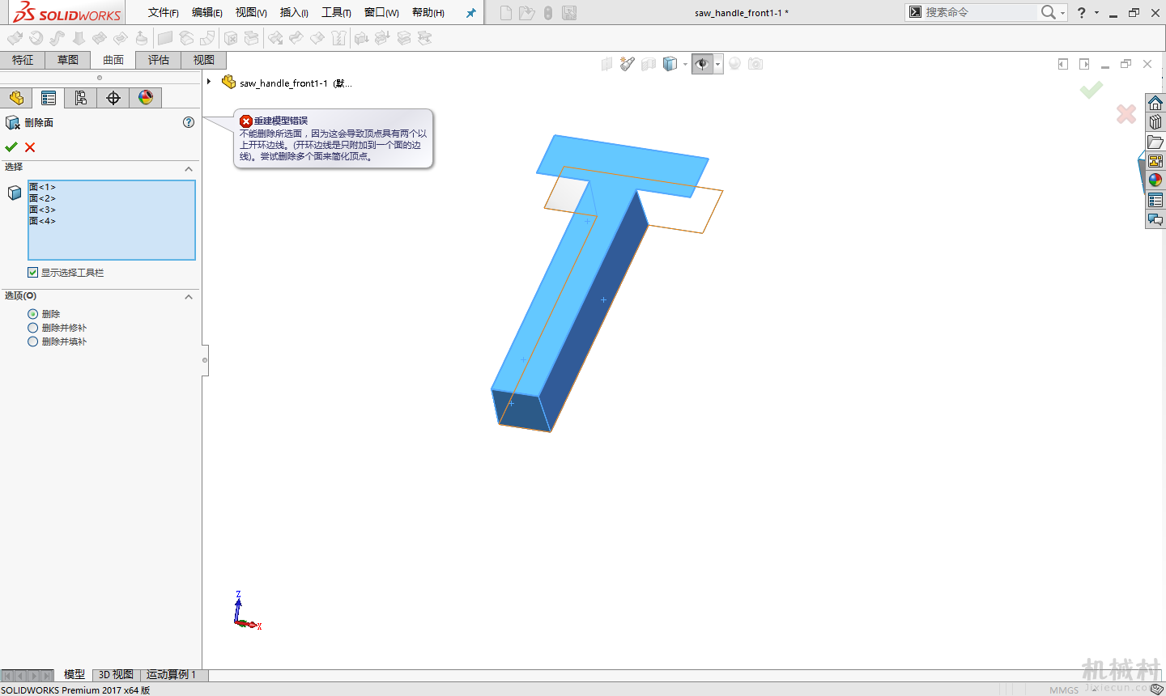Screen dimensions: 1166x696
Task: Click in the 搜索命令 search field
Action: click(x=980, y=12)
